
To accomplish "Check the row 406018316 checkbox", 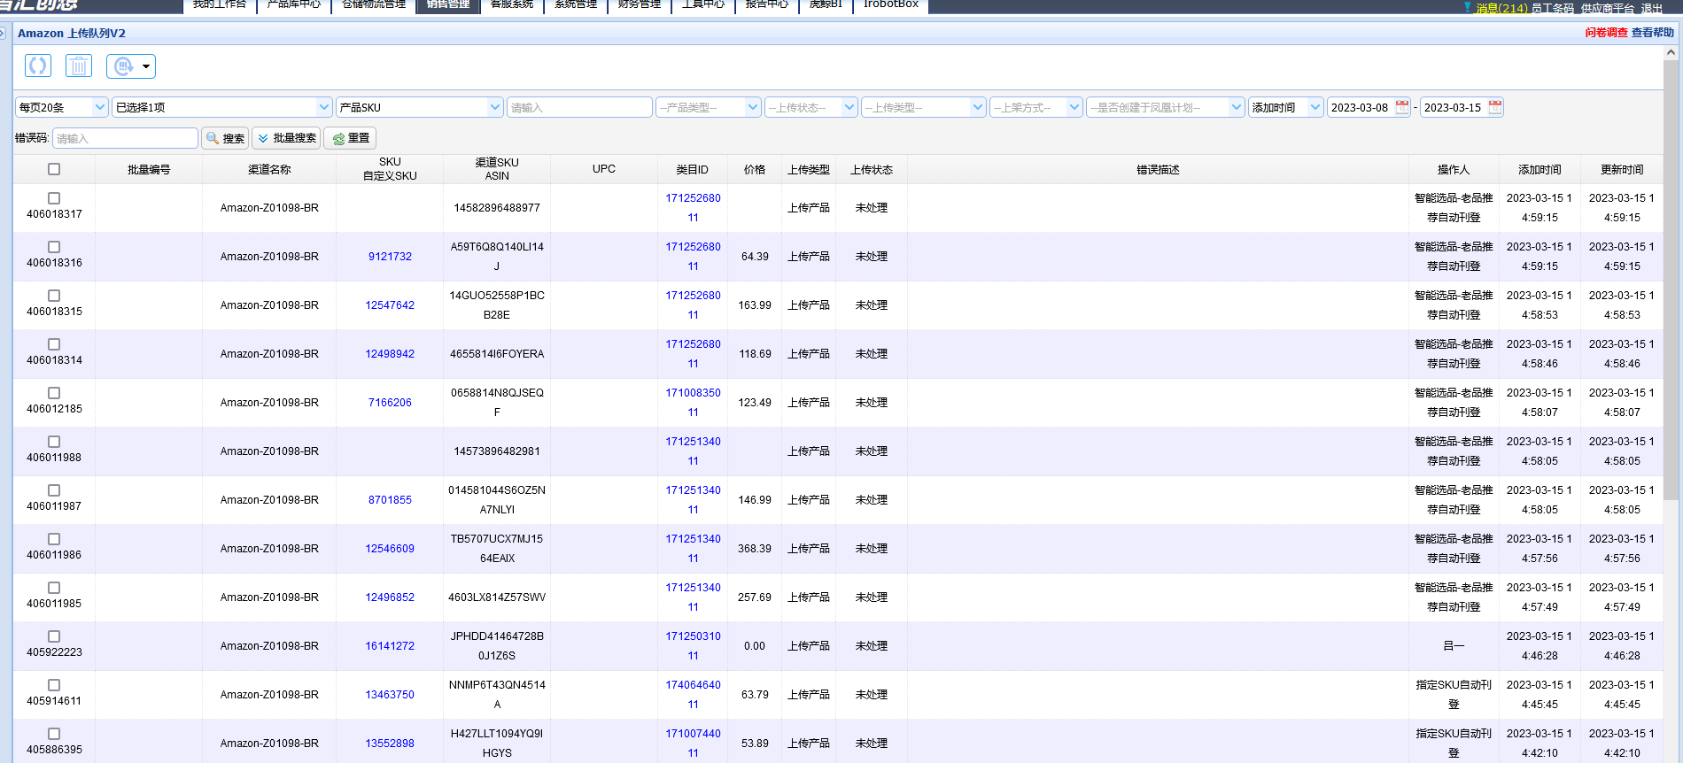I will [54, 247].
